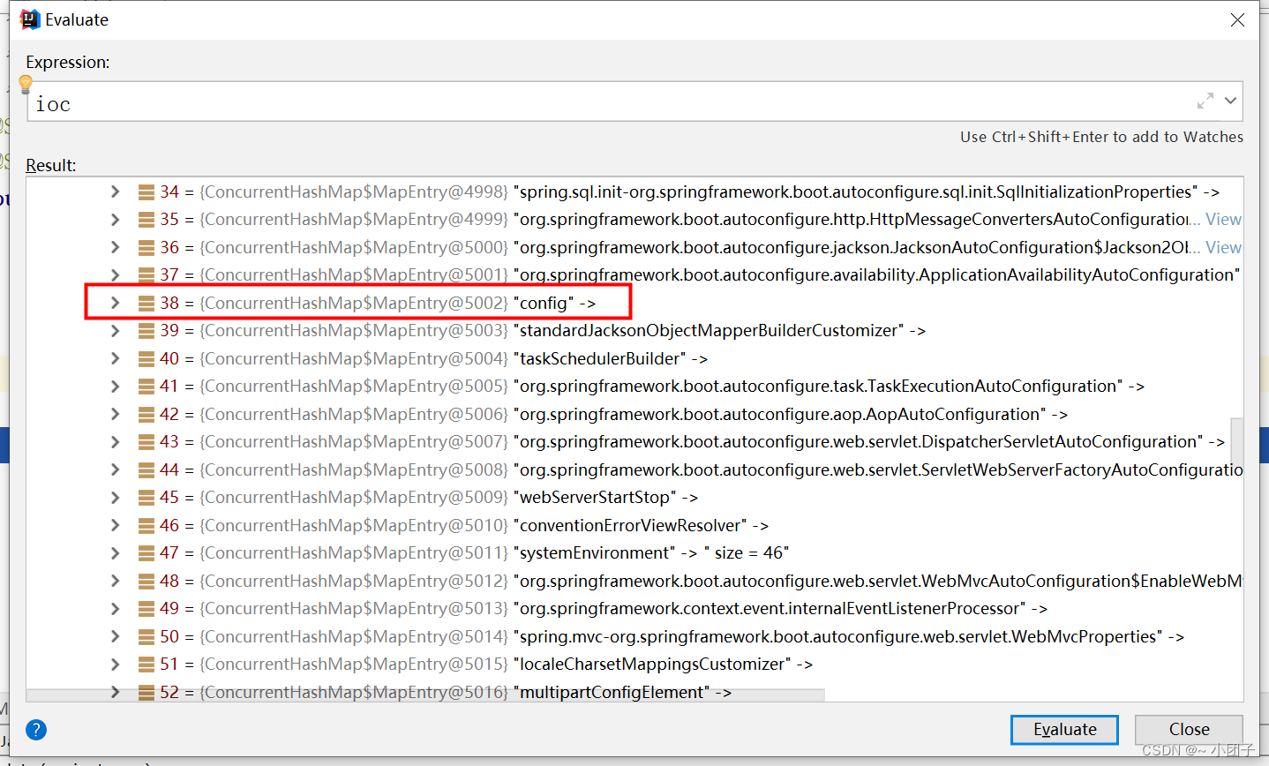Image resolution: width=1269 pixels, height=766 pixels.
Task: Select the "config" key text in row 38
Action: tap(544, 303)
